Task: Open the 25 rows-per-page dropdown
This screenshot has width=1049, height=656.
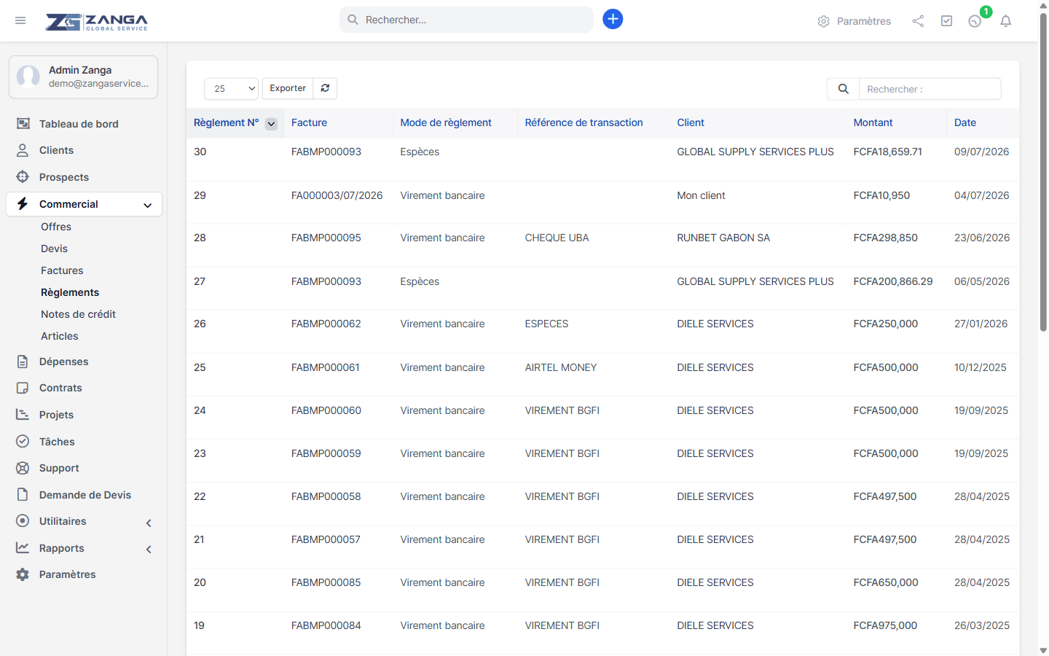Action: point(232,88)
